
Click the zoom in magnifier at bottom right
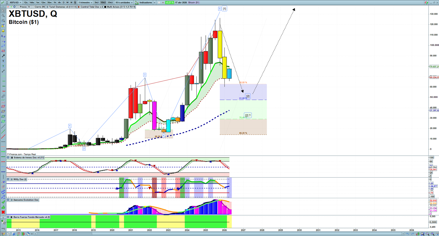pos(433,234)
